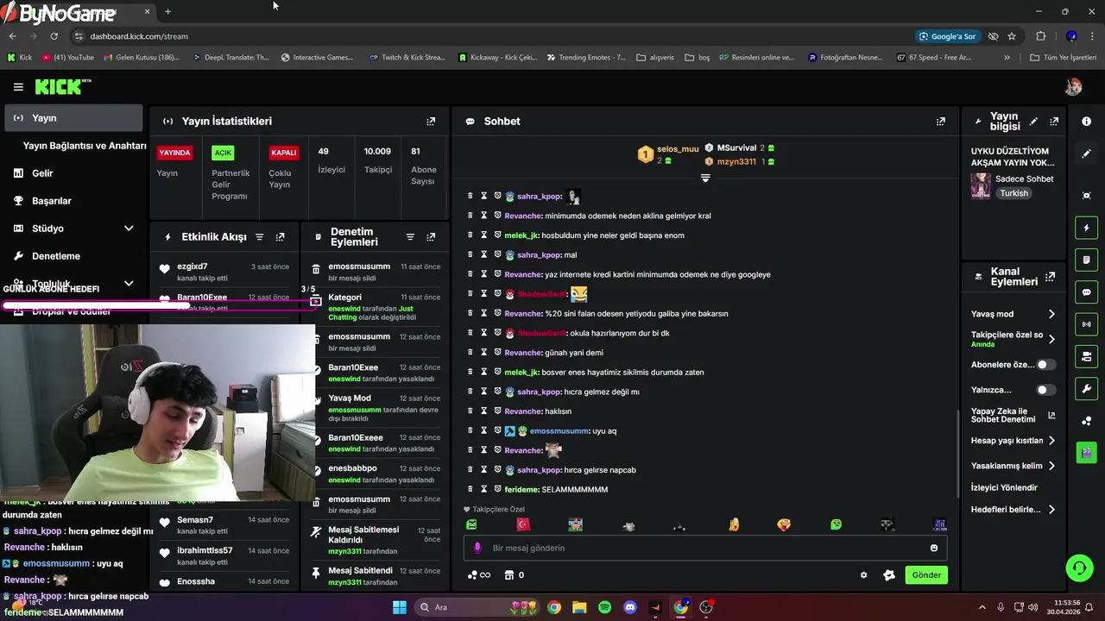Viewport: 1105px width, 621px height.
Task: Click username ferideme in chat
Action: [521, 490]
